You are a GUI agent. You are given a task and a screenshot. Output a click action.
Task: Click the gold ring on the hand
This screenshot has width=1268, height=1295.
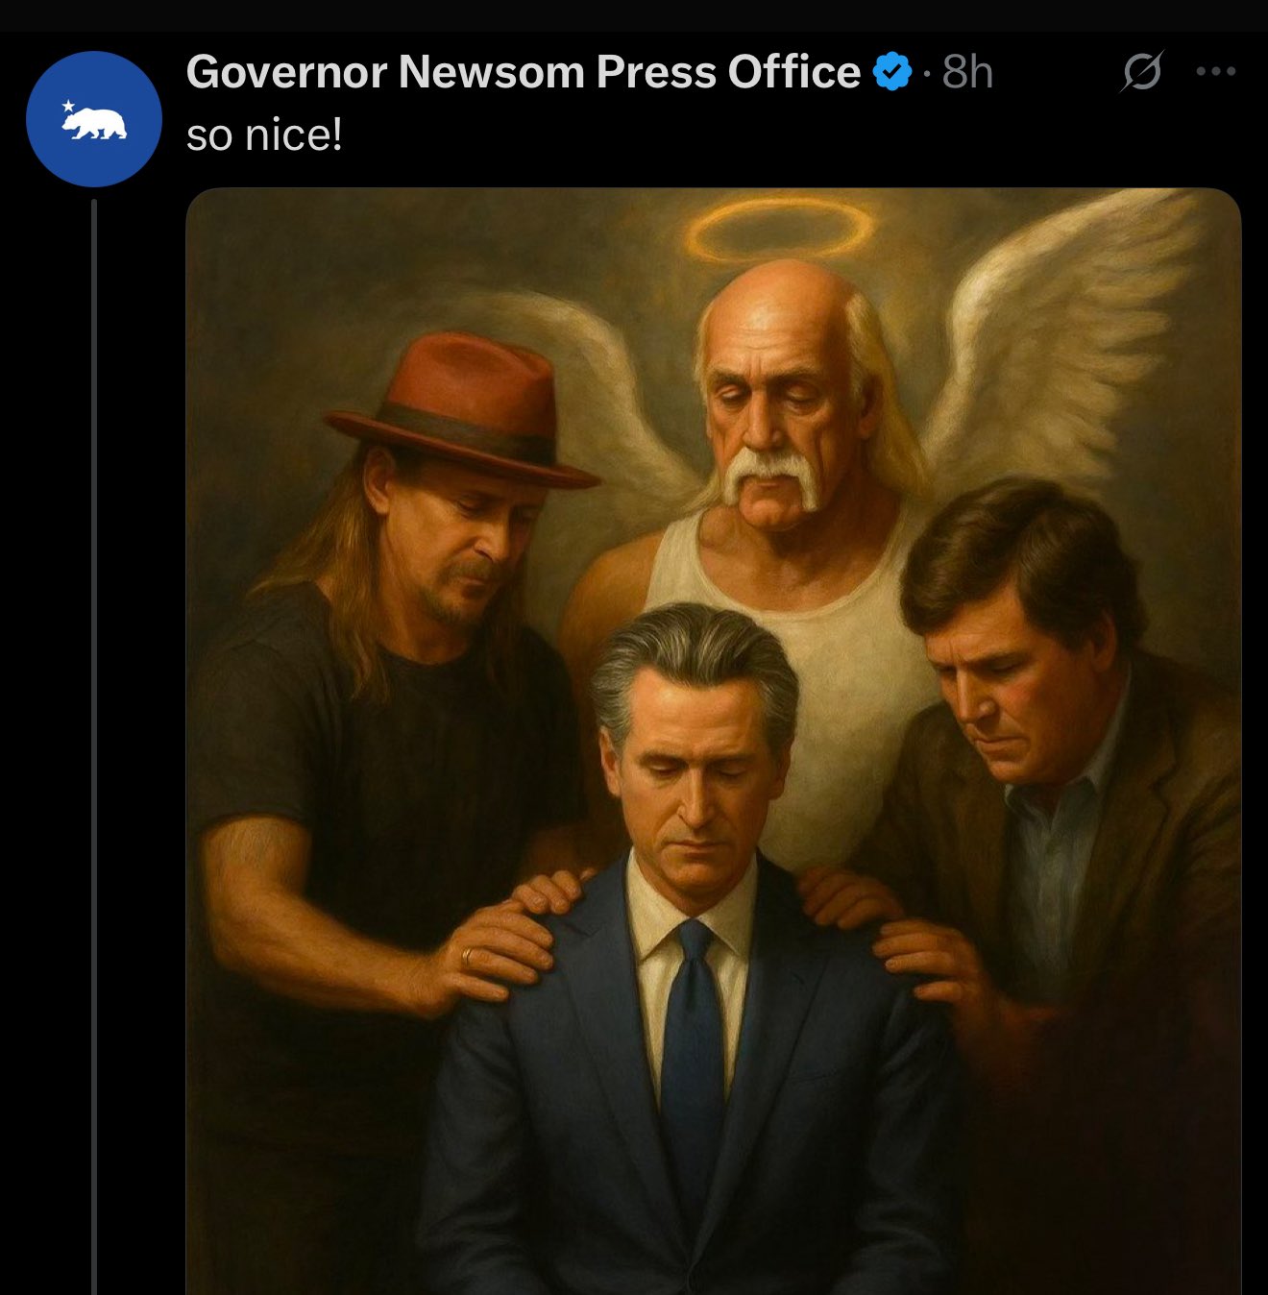467,957
